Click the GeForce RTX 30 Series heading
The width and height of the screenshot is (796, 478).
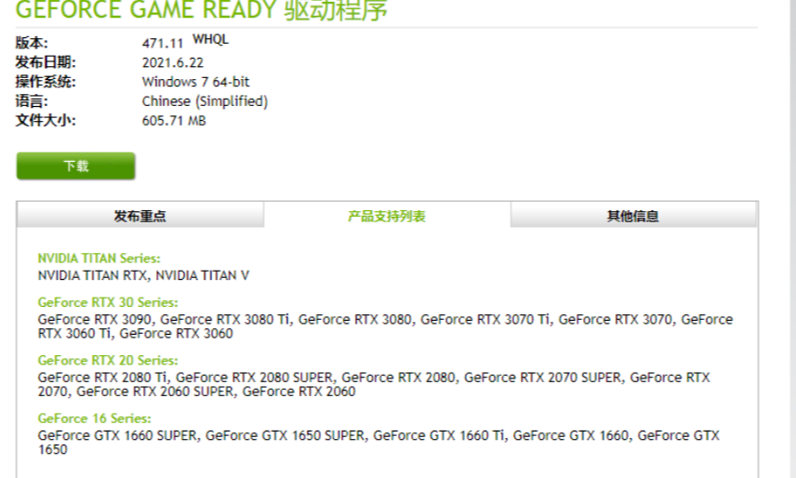108,303
